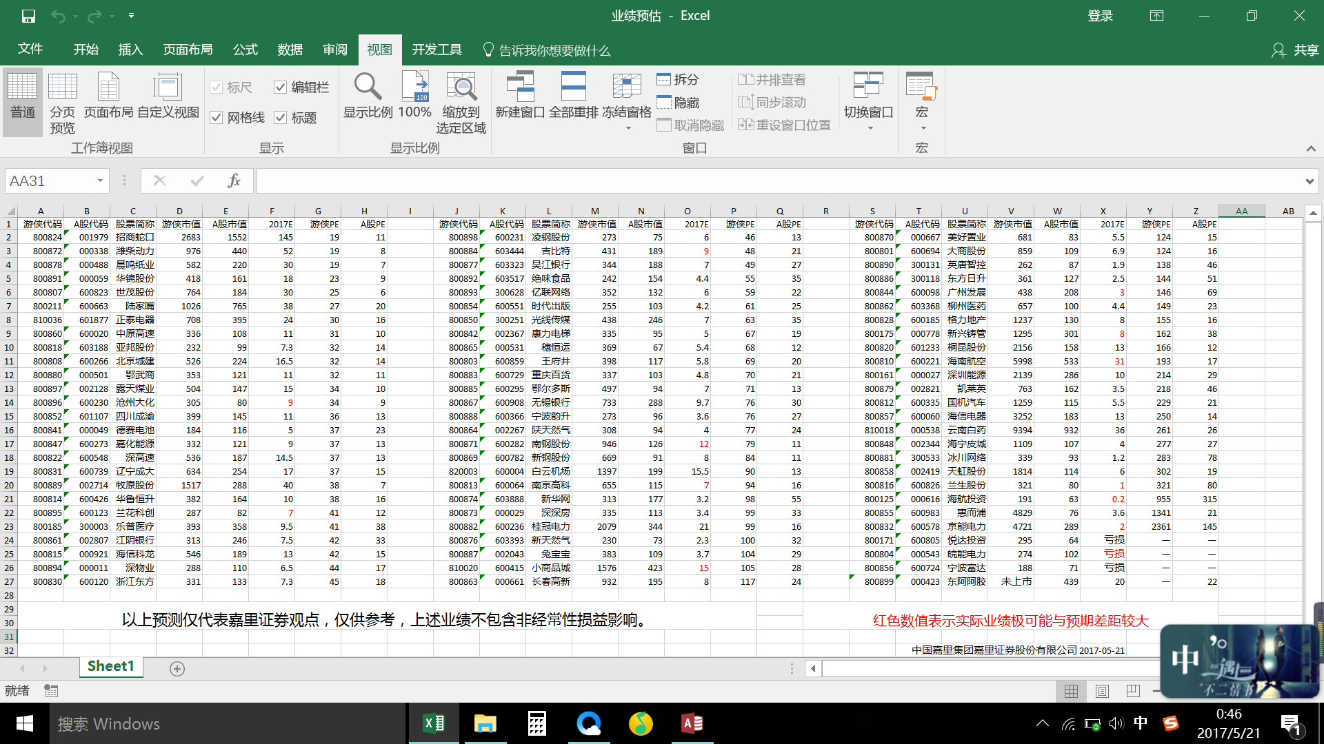The image size is (1324, 744).
Task: Click the 拆分 split window button
Action: point(678,79)
